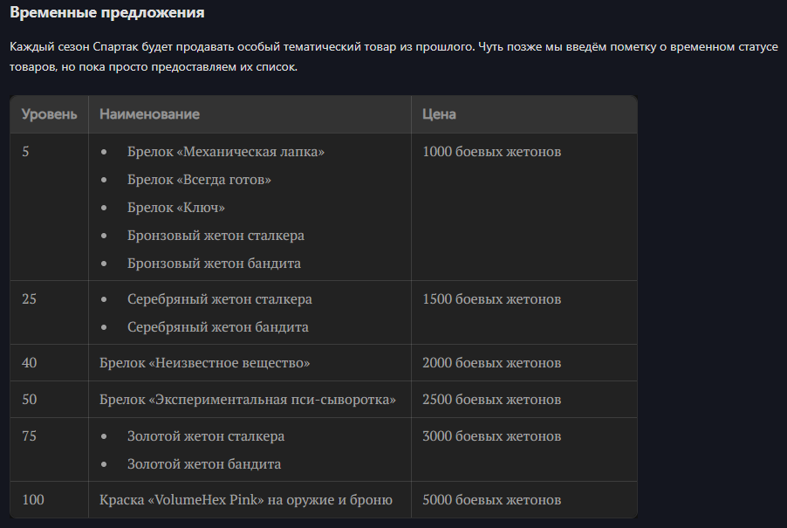The height and width of the screenshot is (528, 787).
Task: Click list item Брелок «Механическая лапка»
Action: point(226,152)
